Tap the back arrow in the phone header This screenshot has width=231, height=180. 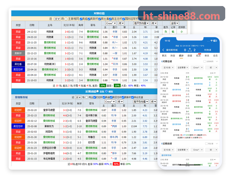click(x=163, y=50)
